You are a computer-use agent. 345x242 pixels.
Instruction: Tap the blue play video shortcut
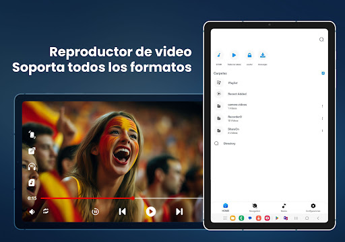[x=234, y=55]
